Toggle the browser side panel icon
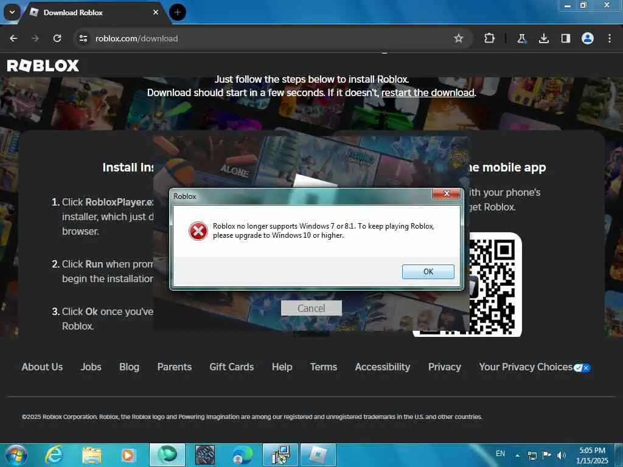The width and height of the screenshot is (623, 467). 565,38
